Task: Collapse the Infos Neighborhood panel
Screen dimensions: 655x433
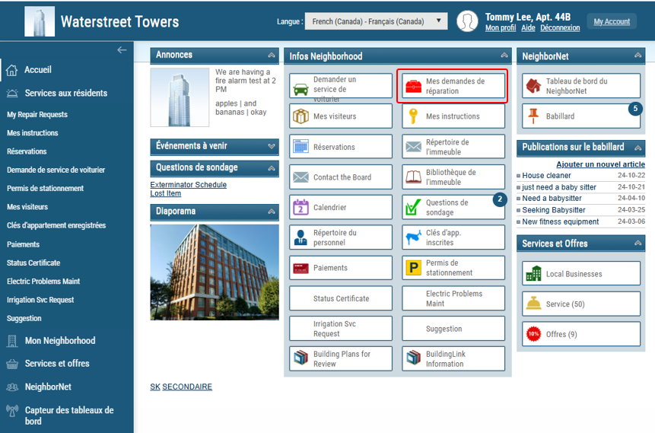Action: pyautogui.click(x=504, y=55)
